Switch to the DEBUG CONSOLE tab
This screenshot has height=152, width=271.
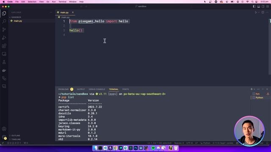click(x=97, y=89)
